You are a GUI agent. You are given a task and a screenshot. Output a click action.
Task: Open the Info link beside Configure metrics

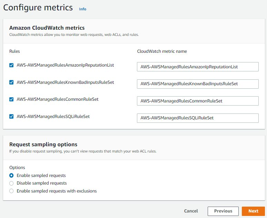pyautogui.click(x=82, y=9)
